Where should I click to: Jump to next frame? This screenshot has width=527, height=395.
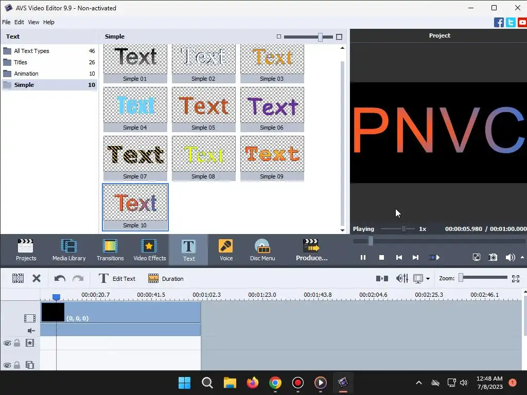click(x=415, y=258)
